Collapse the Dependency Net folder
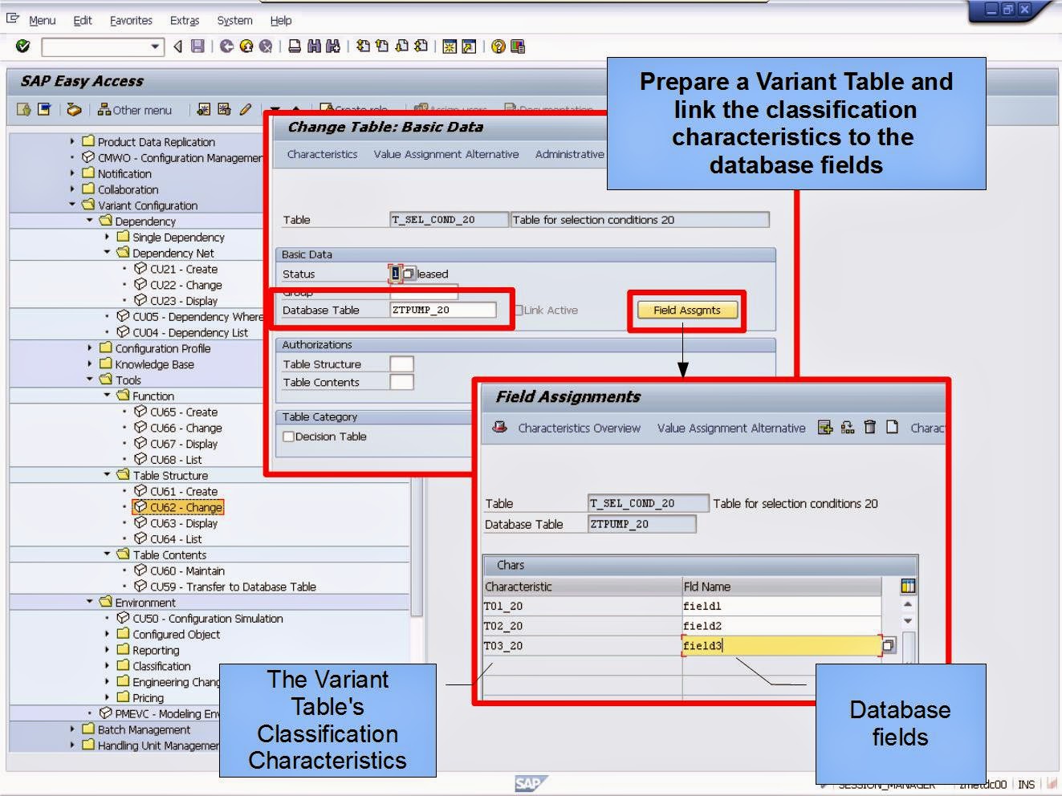This screenshot has height=796, width=1062. pyautogui.click(x=107, y=253)
